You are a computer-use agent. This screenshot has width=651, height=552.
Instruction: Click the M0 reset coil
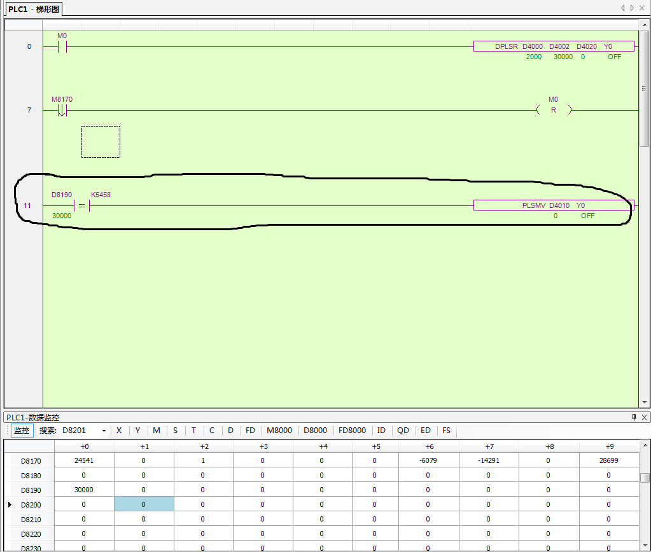(x=553, y=110)
